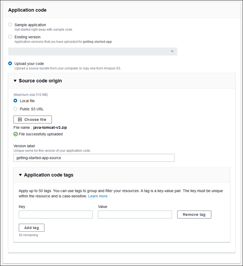Click the tag Key input field

coord(56,214)
